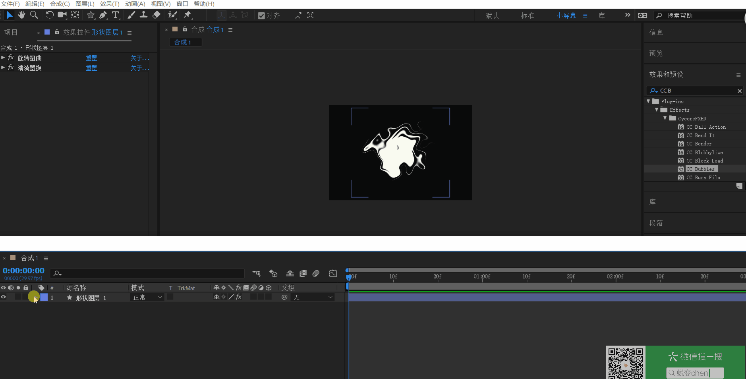This screenshot has height=379, width=746.
Task: Hide 形状图层 1 using eye icon
Action: point(4,297)
